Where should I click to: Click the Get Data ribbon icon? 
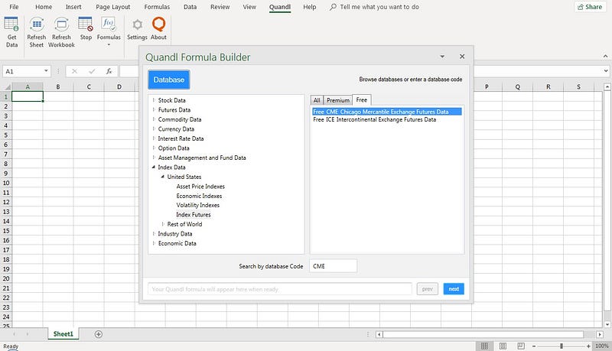11,24
